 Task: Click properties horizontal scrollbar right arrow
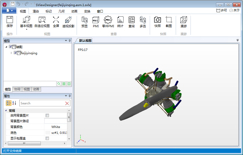tap(65, 143)
